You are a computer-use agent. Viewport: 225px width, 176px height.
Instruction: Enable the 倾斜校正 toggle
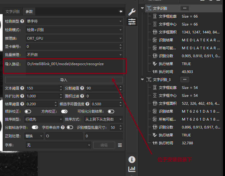point(28,111)
